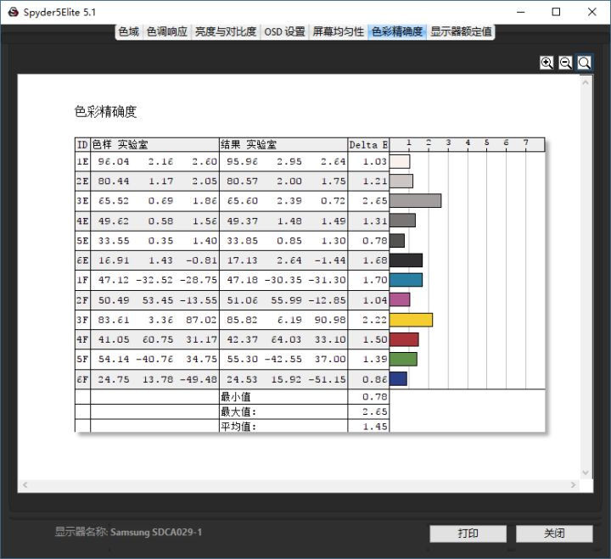611x559 pixels.
Task: Click result value 85.82 in row 3F
Action: [x=242, y=320]
